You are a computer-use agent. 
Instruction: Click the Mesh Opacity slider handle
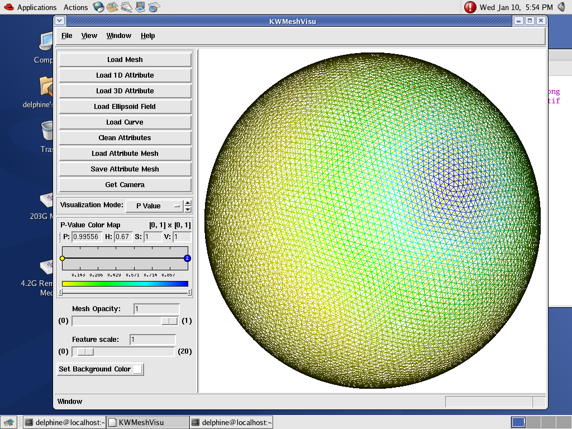169,321
